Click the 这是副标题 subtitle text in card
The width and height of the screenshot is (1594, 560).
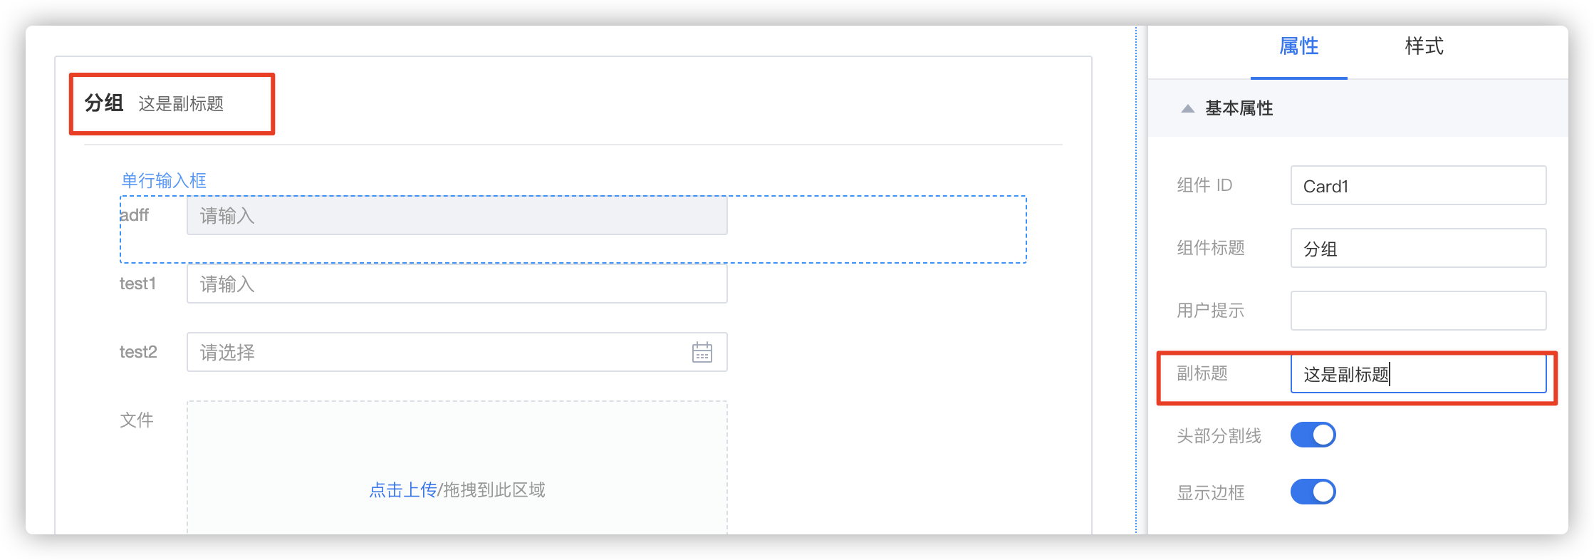[181, 104]
